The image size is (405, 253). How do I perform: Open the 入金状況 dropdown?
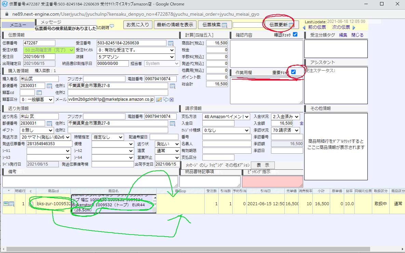click(x=286, y=117)
